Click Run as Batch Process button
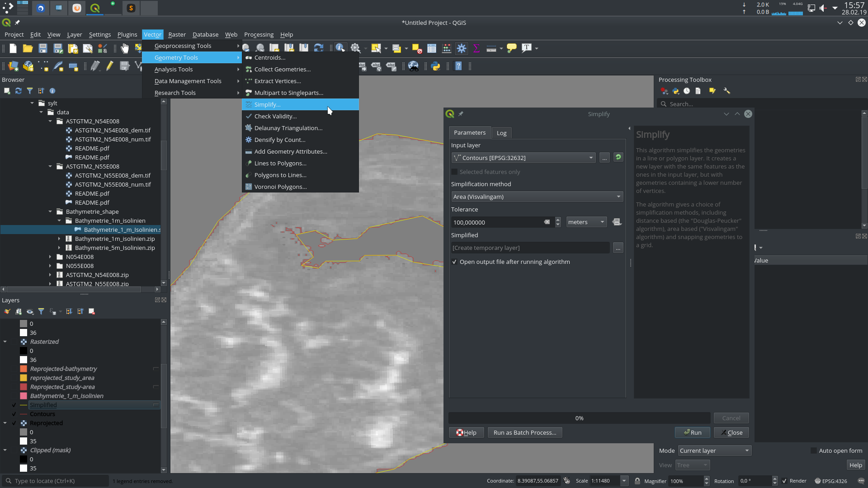This screenshot has width=868, height=488. click(x=524, y=432)
